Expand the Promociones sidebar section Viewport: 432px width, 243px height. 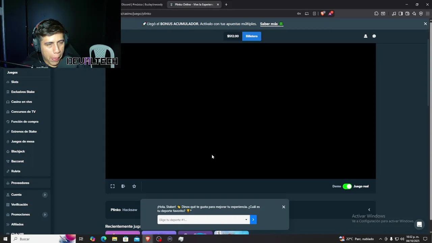pos(45,215)
